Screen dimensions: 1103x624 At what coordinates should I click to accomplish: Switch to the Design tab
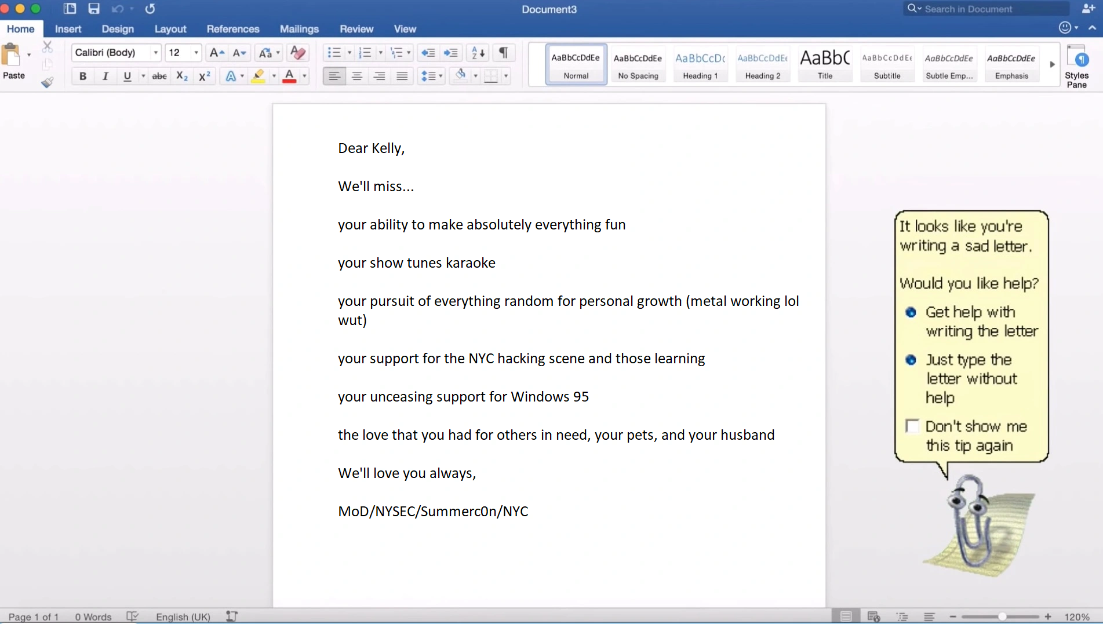click(118, 29)
